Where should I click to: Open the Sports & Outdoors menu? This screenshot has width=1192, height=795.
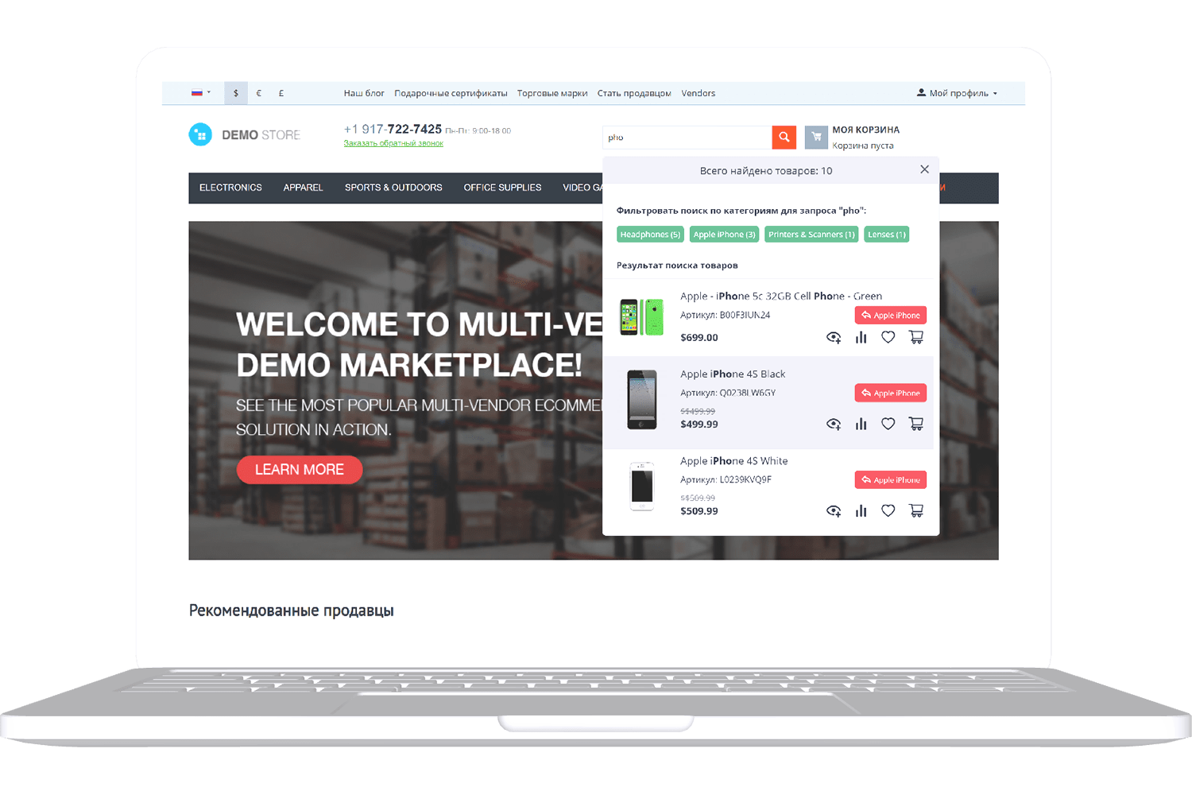393,188
